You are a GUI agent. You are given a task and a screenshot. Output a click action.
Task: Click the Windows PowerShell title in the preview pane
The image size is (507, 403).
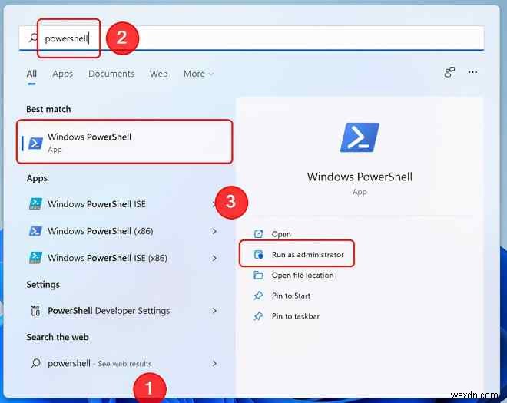coord(360,177)
